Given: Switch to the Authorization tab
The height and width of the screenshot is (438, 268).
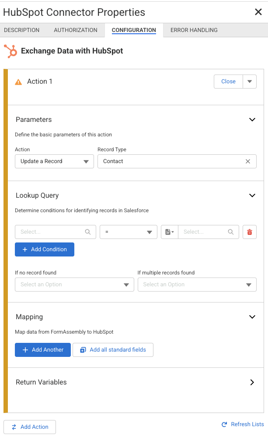Looking at the screenshot, I should click(x=76, y=30).
